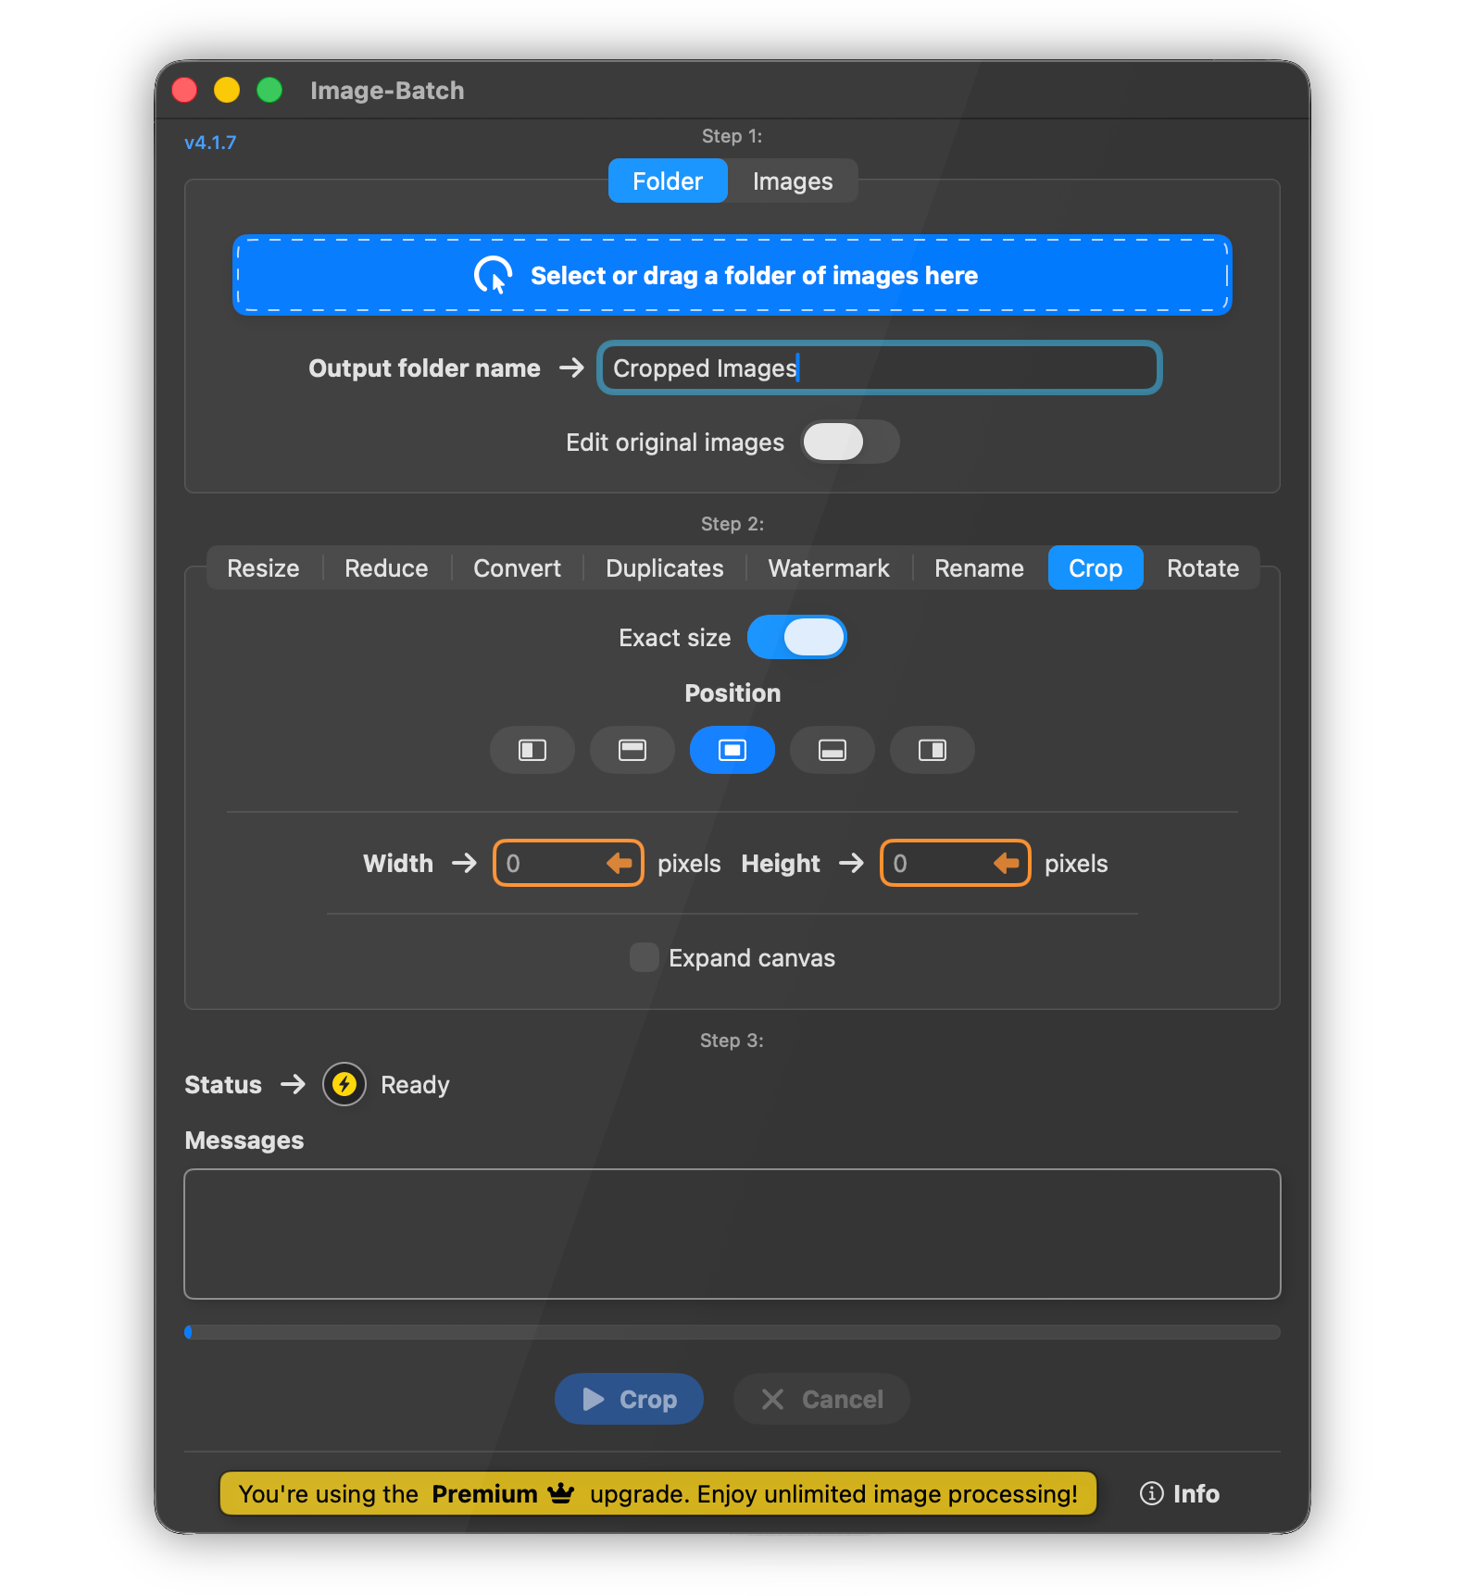This screenshot has height=1596, width=1465.
Task: Enable the Expand canvas checkbox
Action: pos(644,957)
